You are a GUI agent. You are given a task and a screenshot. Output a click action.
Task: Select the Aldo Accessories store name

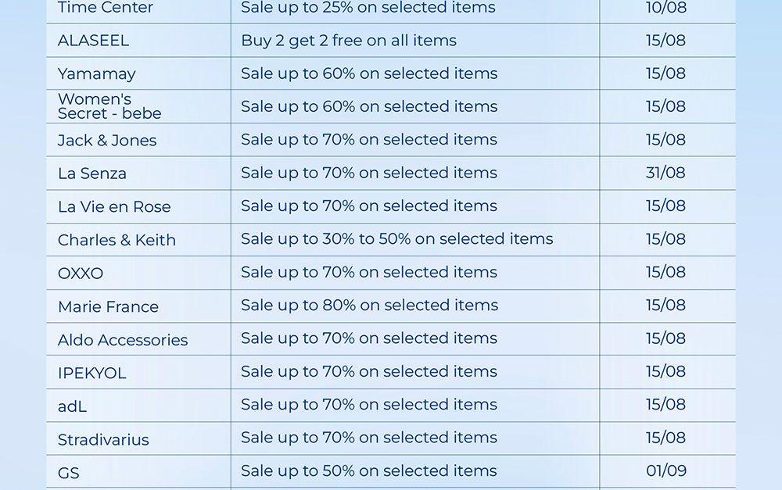123,340
